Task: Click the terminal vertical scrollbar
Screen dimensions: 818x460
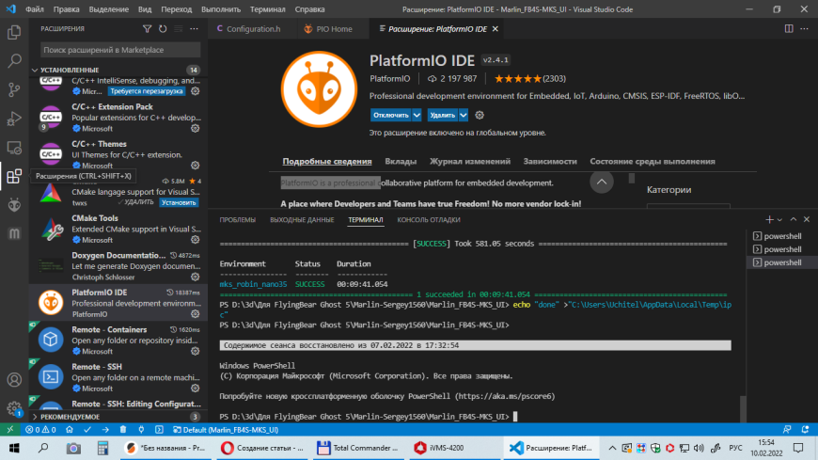Action: [x=743, y=407]
